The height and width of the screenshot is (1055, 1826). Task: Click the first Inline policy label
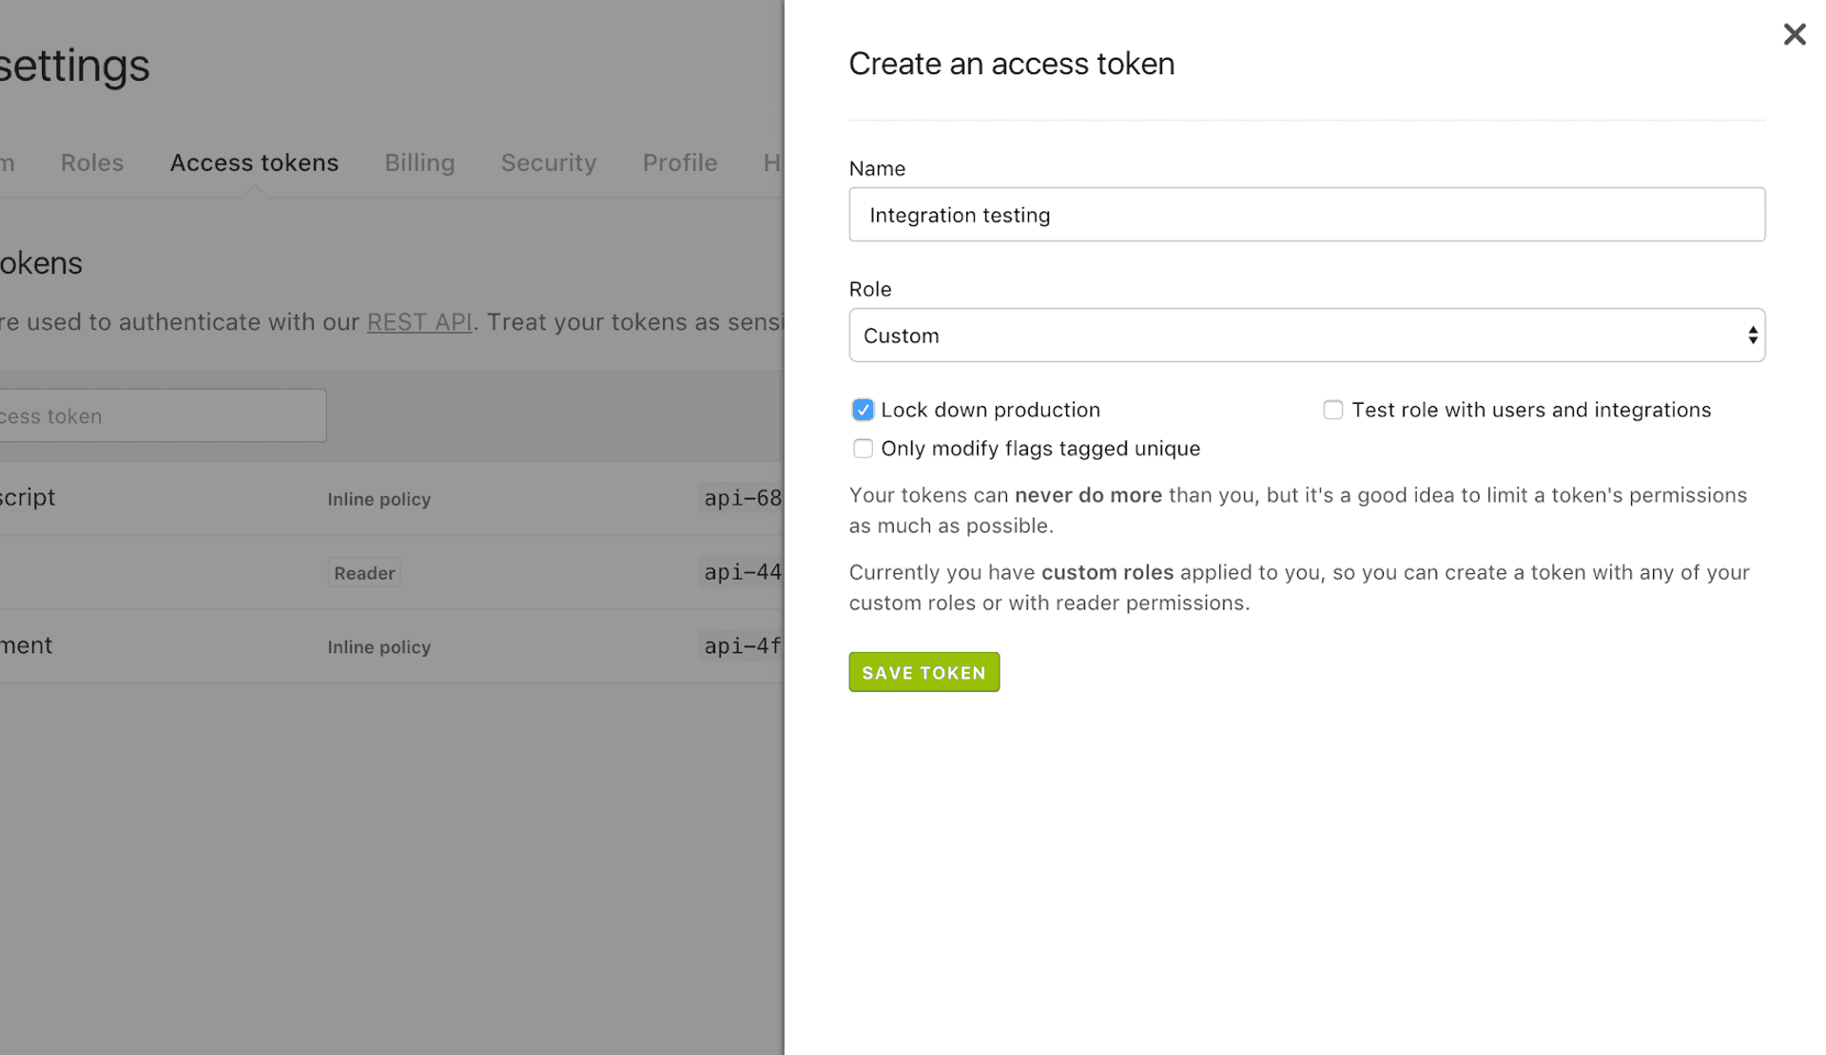coord(379,499)
